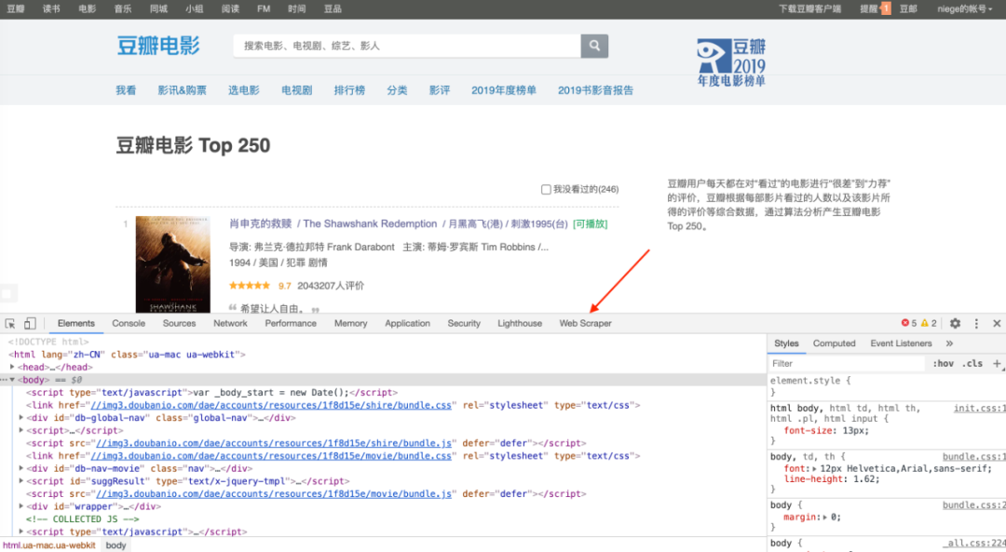Select the inspect element picker icon
This screenshot has width=1006, height=552.
[9, 324]
